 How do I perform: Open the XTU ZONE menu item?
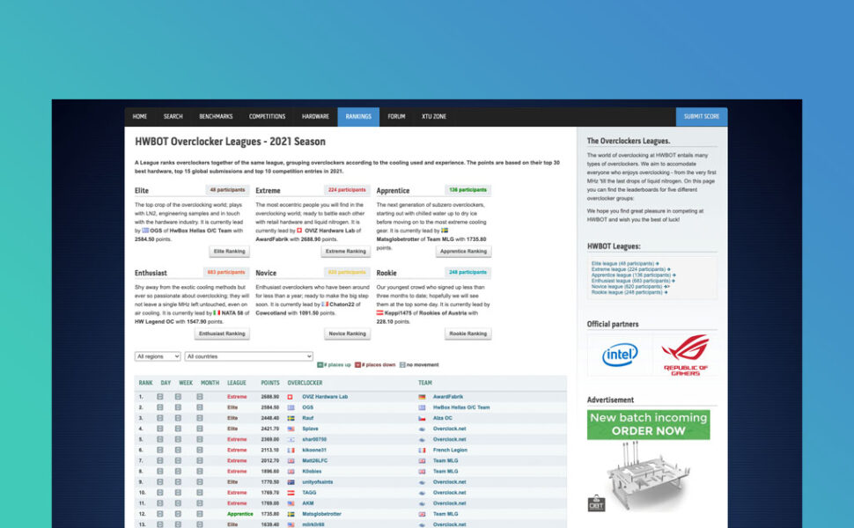[x=434, y=116]
